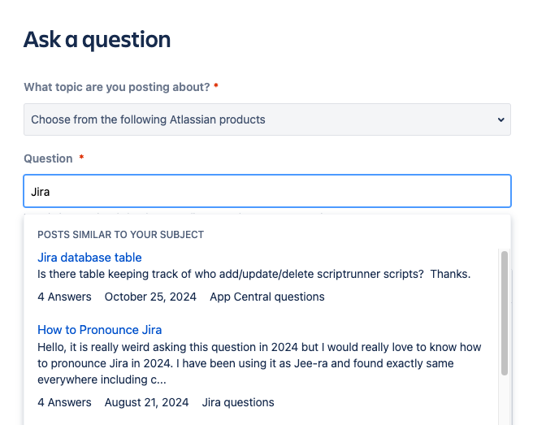
Task: Select the "App Central questions" category label
Action: 267,297
